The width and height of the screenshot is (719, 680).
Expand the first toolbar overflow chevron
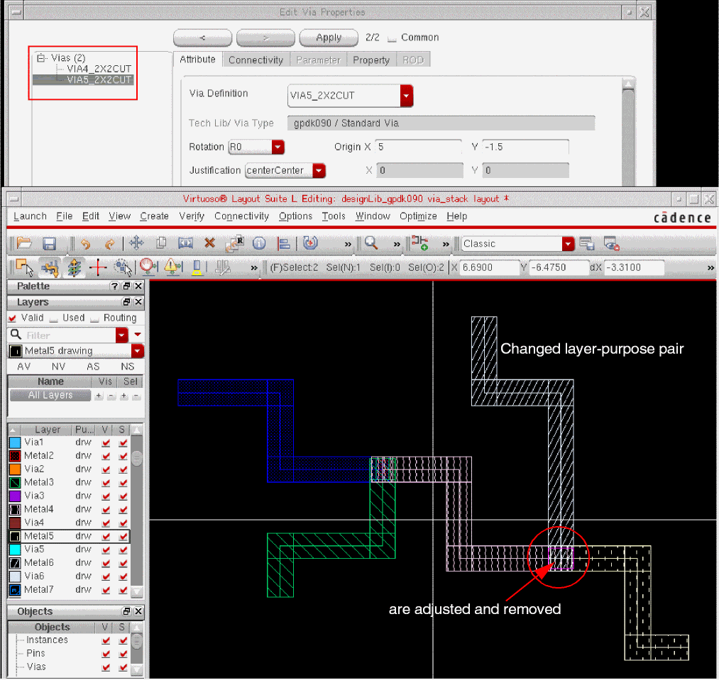[x=348, y=244]
